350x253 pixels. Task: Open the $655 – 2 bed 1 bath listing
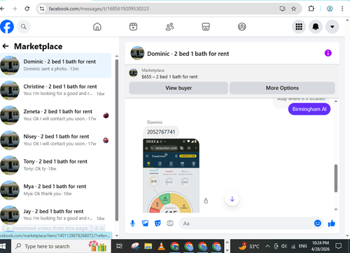pos(169,77)
